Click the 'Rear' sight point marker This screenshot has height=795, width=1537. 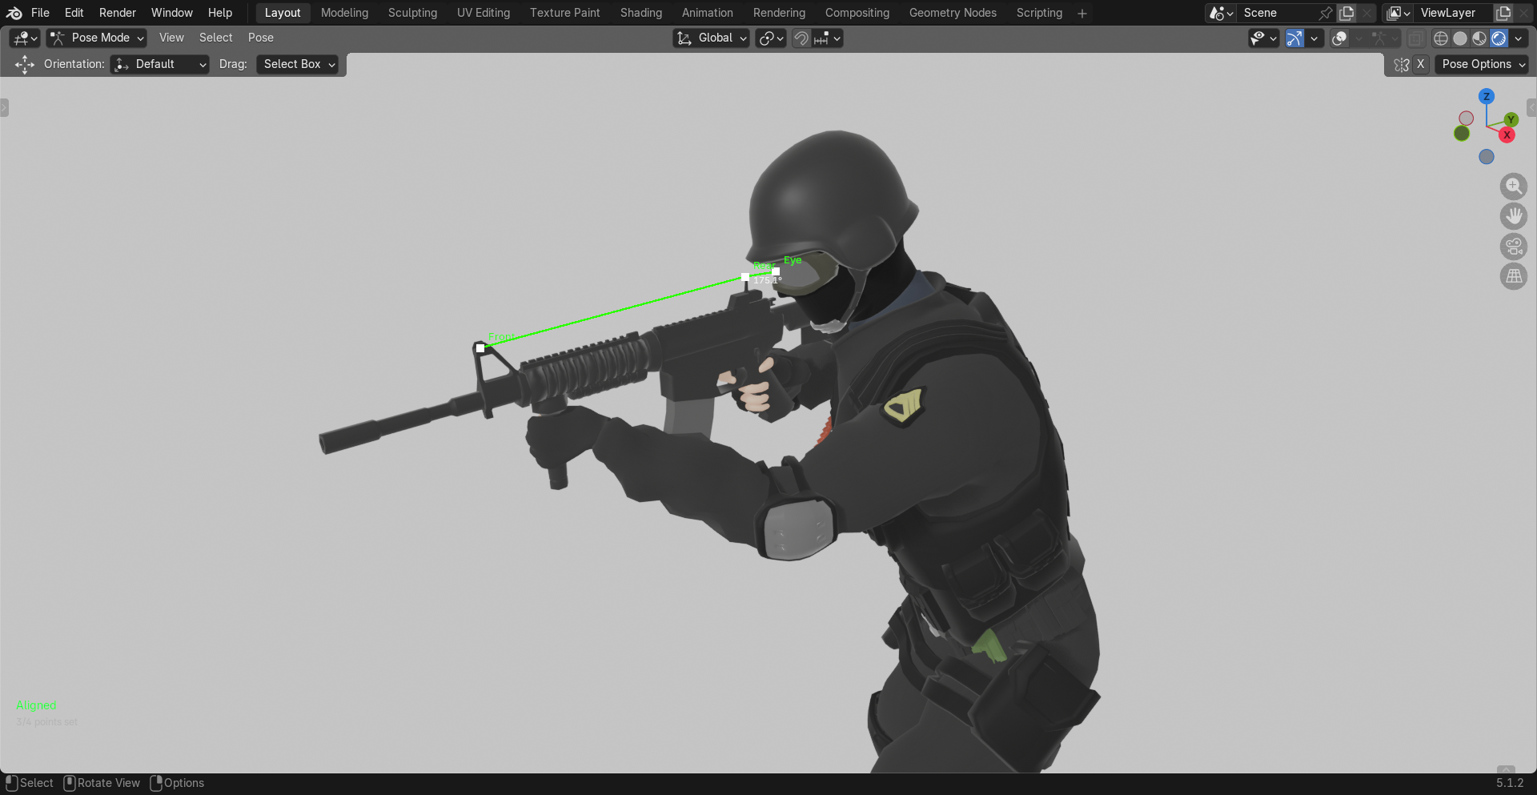[745, 277]
